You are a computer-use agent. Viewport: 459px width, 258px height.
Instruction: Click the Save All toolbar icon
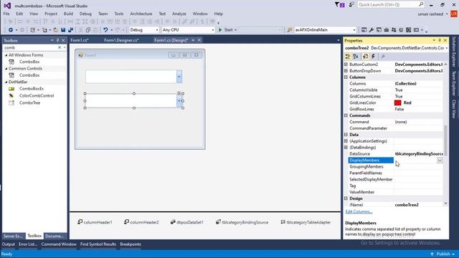(70, 30)
